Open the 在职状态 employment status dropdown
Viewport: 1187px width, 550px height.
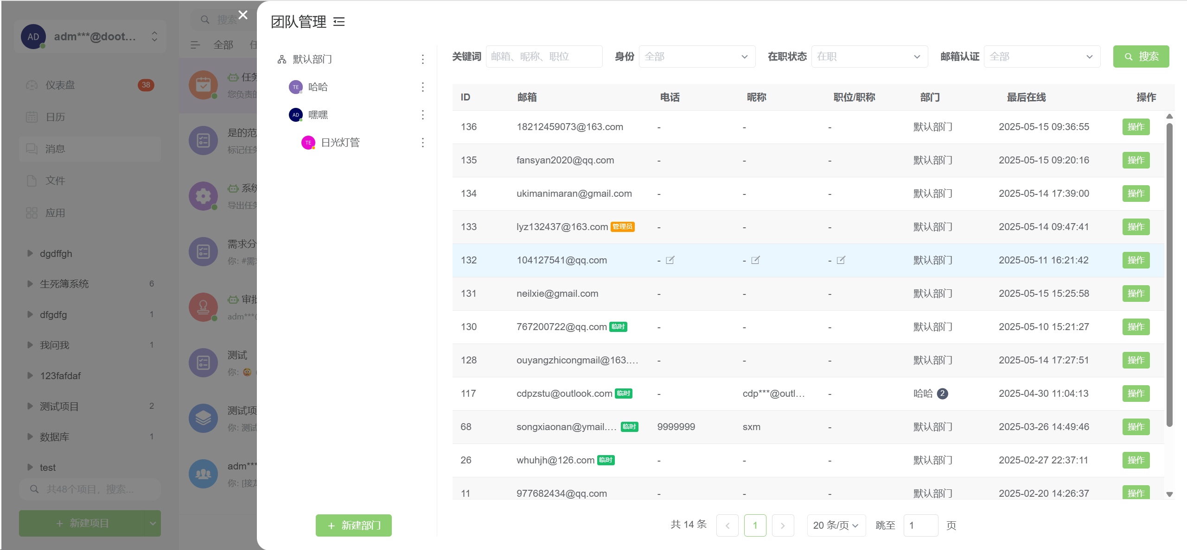pos(869,56)
